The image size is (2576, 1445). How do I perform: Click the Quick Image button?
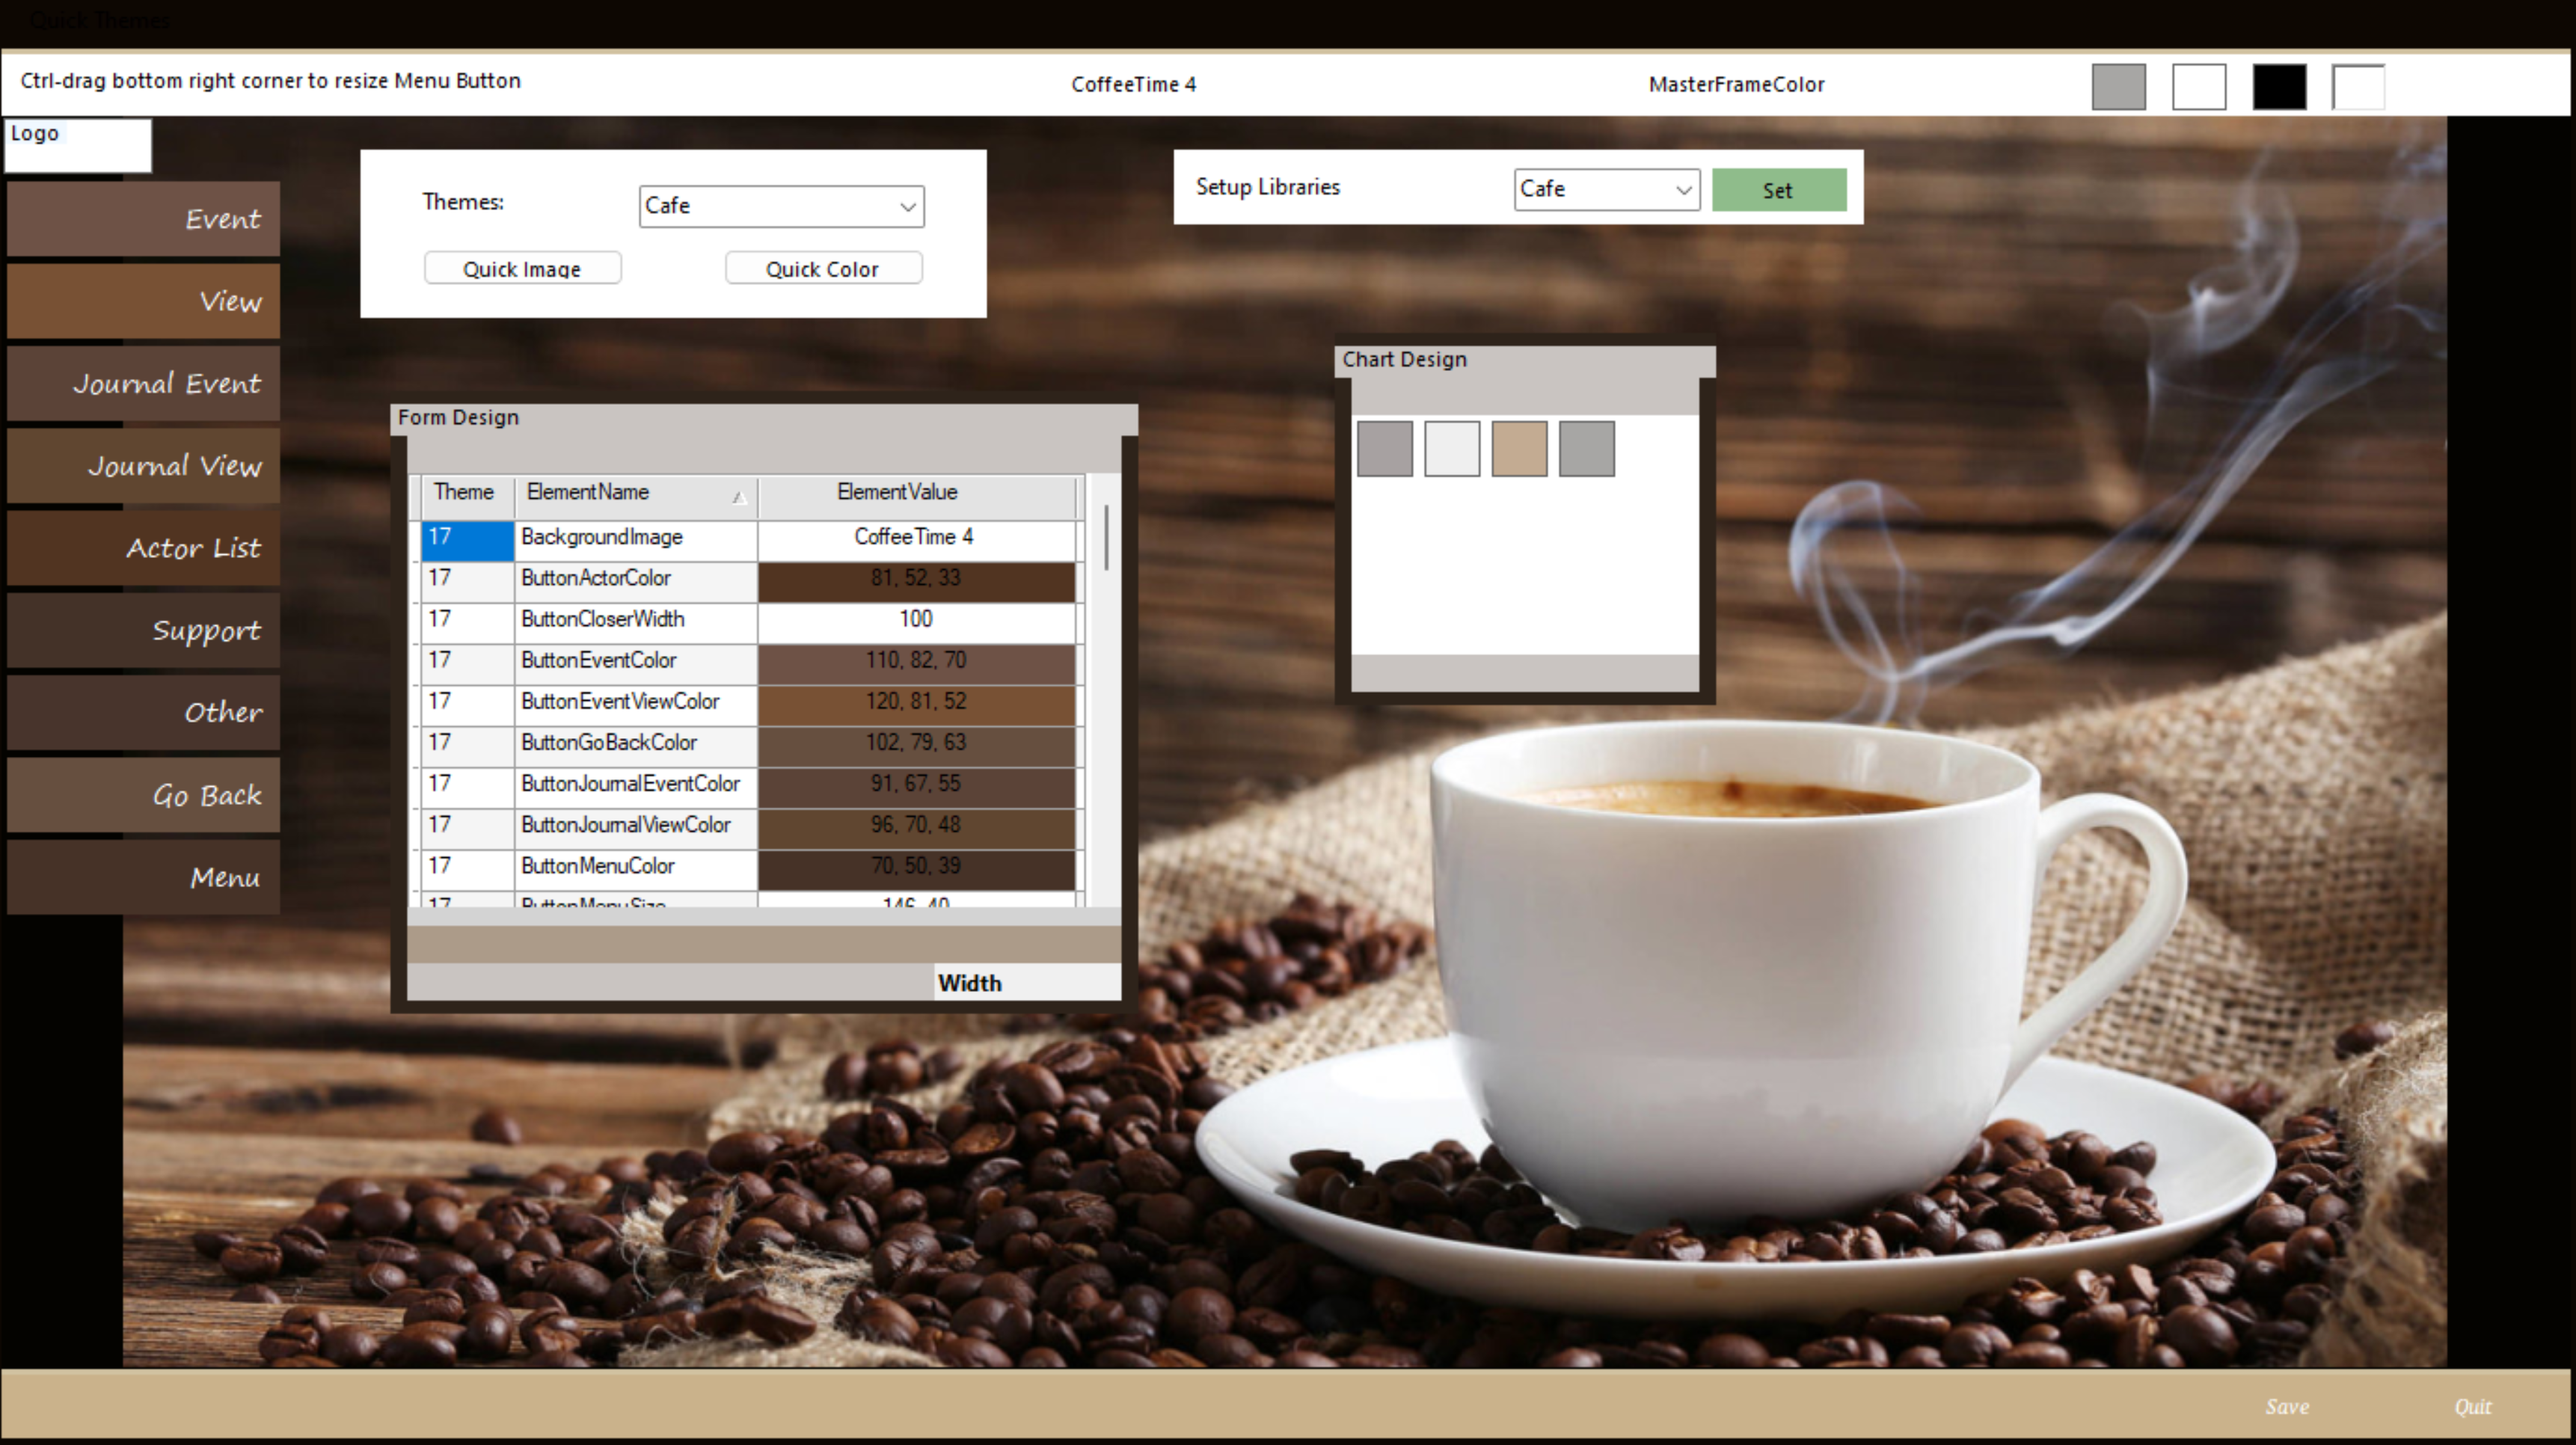[x=522, y=269]
